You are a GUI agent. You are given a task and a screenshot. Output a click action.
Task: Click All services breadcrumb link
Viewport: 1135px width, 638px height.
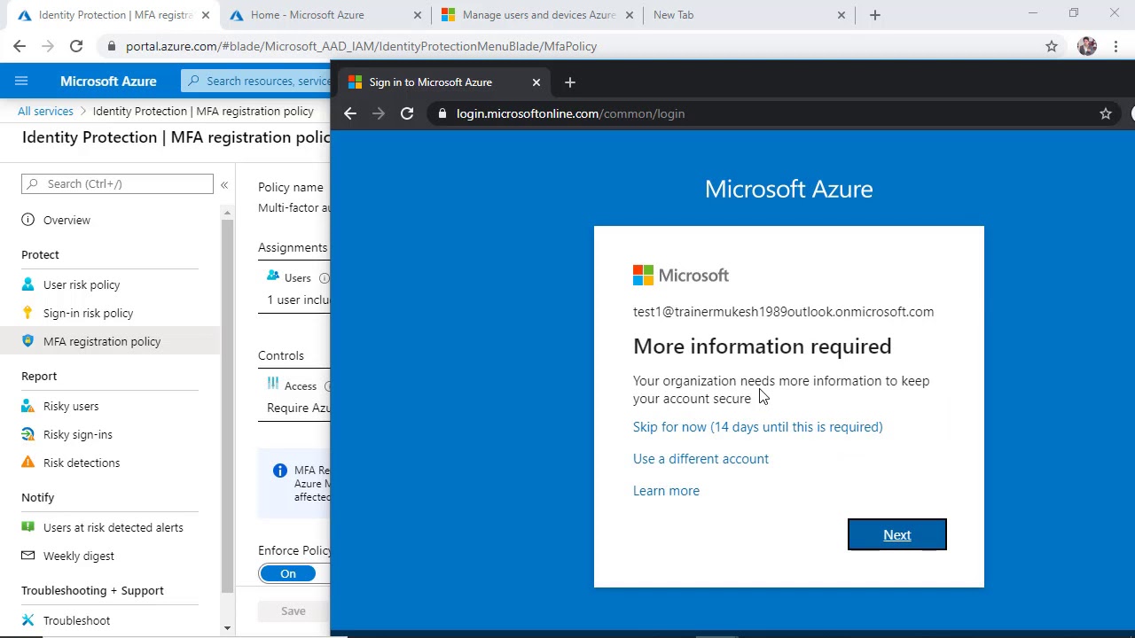click(45, 111)
